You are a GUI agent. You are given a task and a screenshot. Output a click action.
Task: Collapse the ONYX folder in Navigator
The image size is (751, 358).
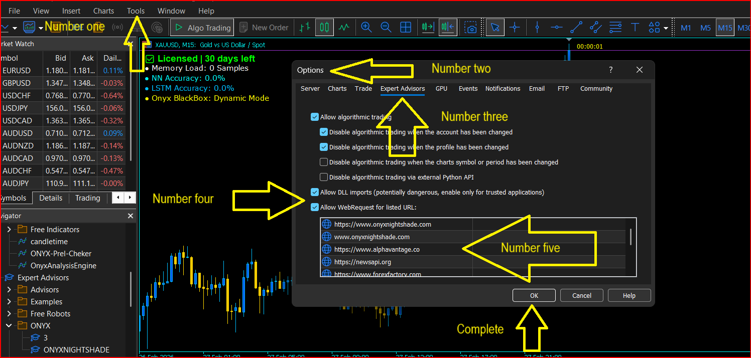9,326
